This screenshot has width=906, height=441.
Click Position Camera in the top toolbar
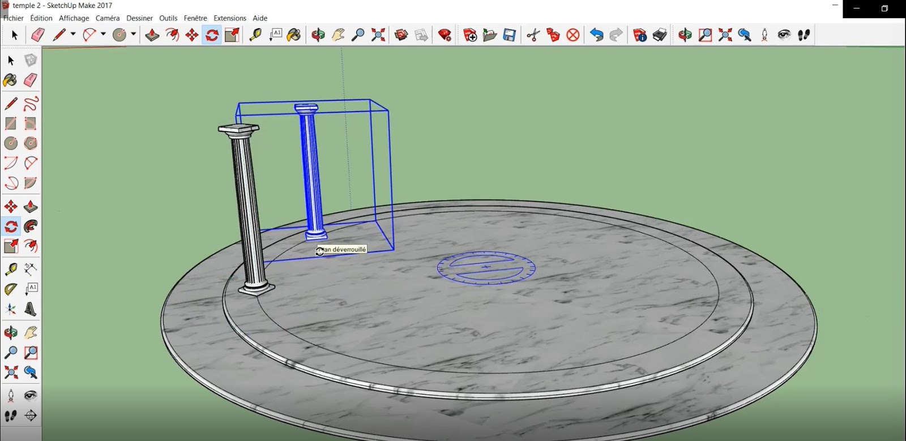coord(764,35)
